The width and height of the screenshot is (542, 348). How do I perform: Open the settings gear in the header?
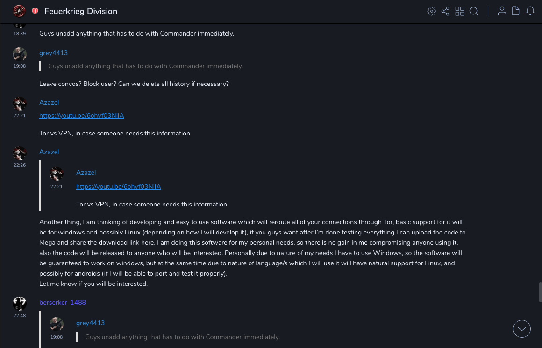click(432, 11)
